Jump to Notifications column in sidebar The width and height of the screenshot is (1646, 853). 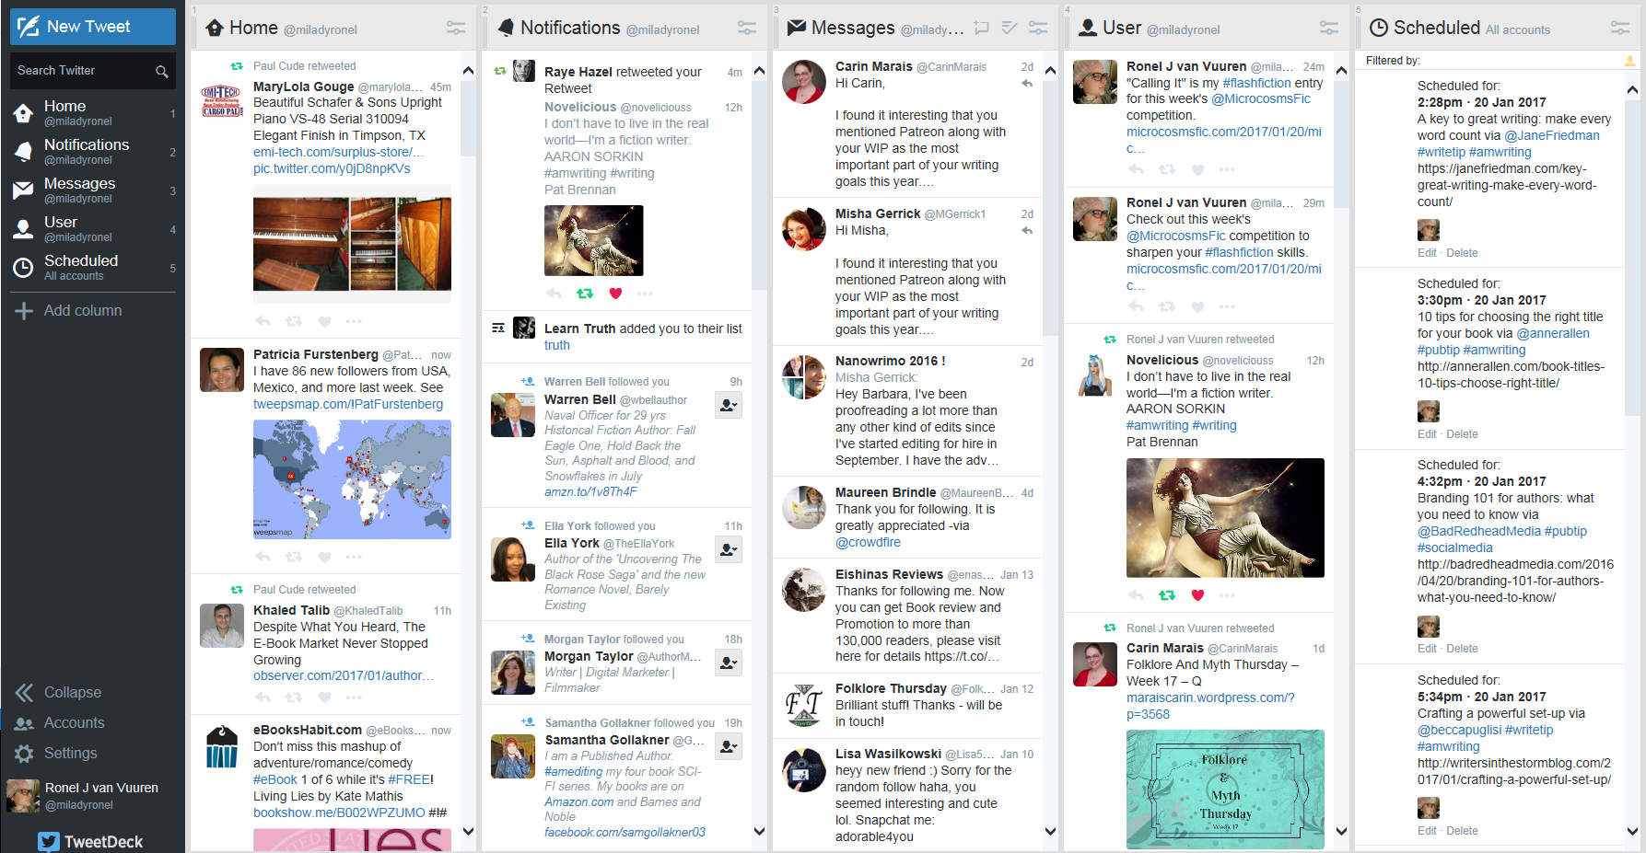(x=93, y=152)
